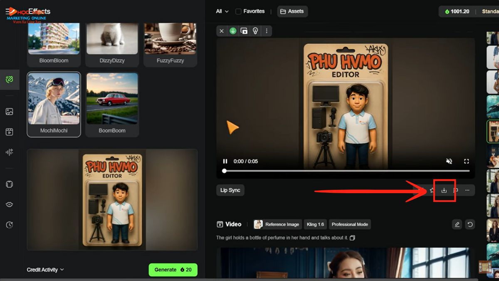Enter fullscreen video mode
This screenshot has height=281, width=499.
point(467,161)
